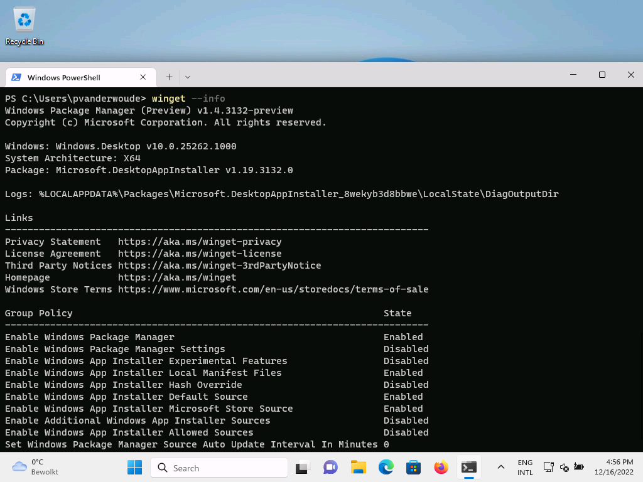This screenshot has height=482, width=643.
Task: Close the terminal window
Action: click(630, 75)
